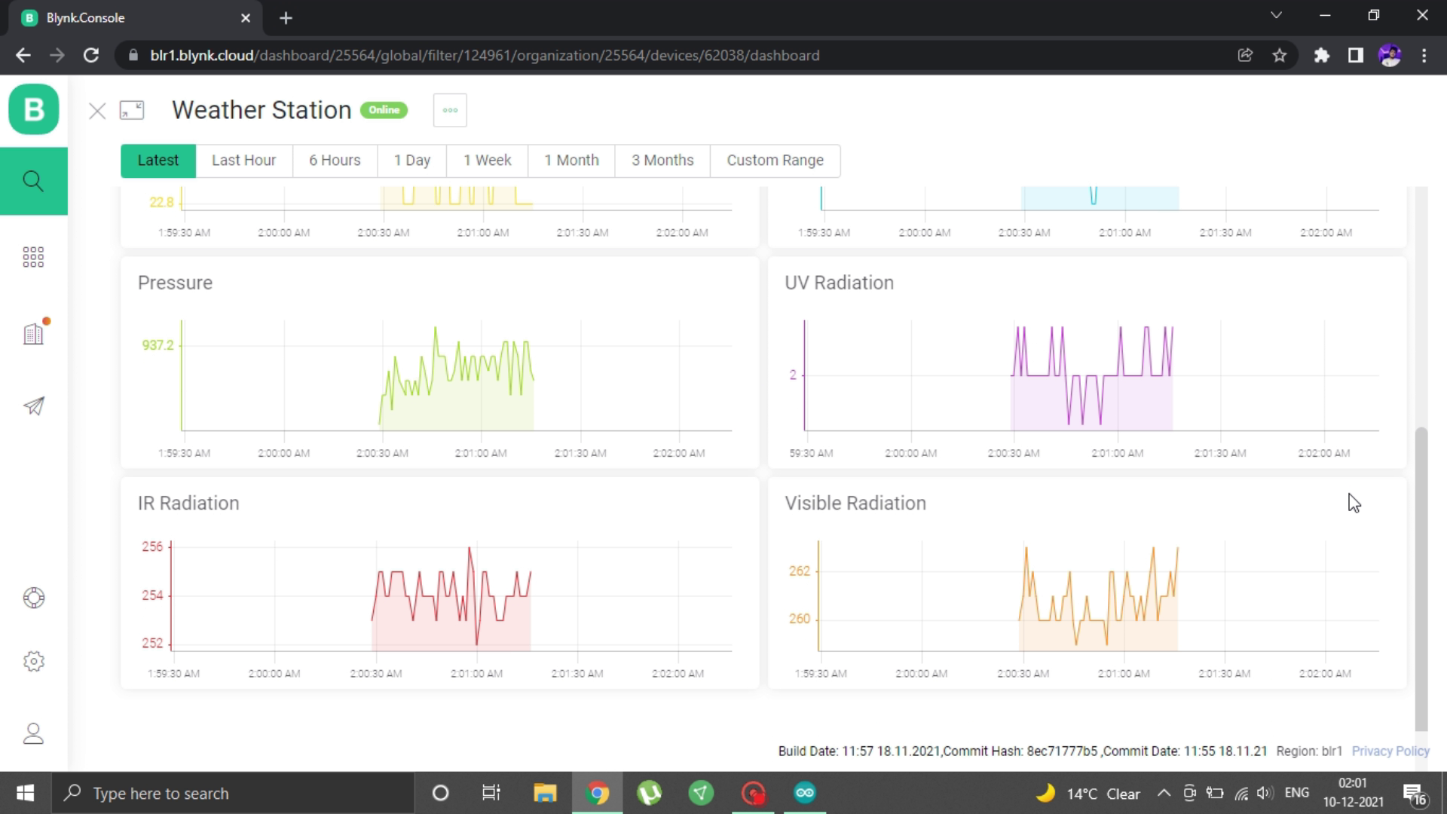Reload the page with refresh icon
The height and width of the screenshot is (814, 1447).
[91, 55]
